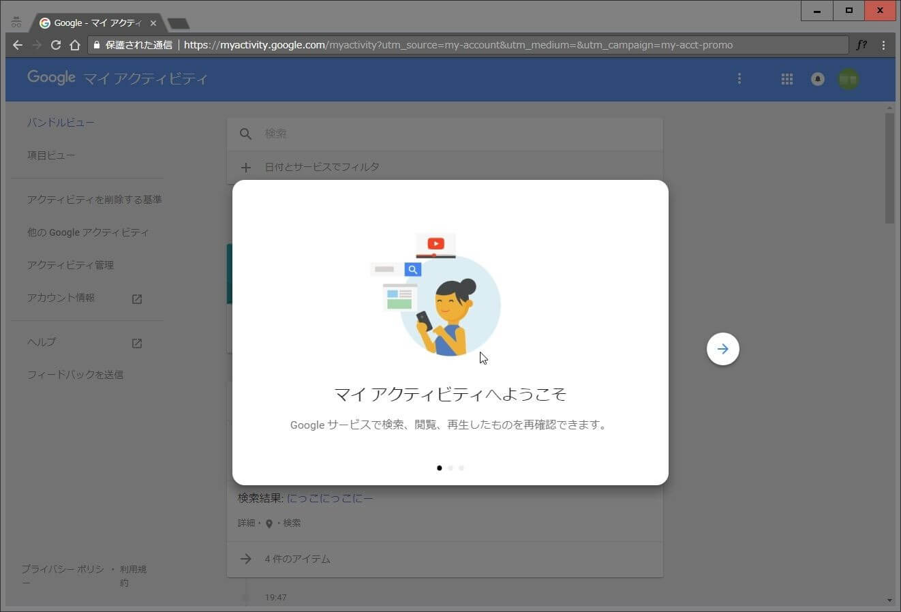Screen dimensions: 901x612
Task: Click the next arrow on welcome dialog
Action: pyautogui.click(x=722, y=349)
